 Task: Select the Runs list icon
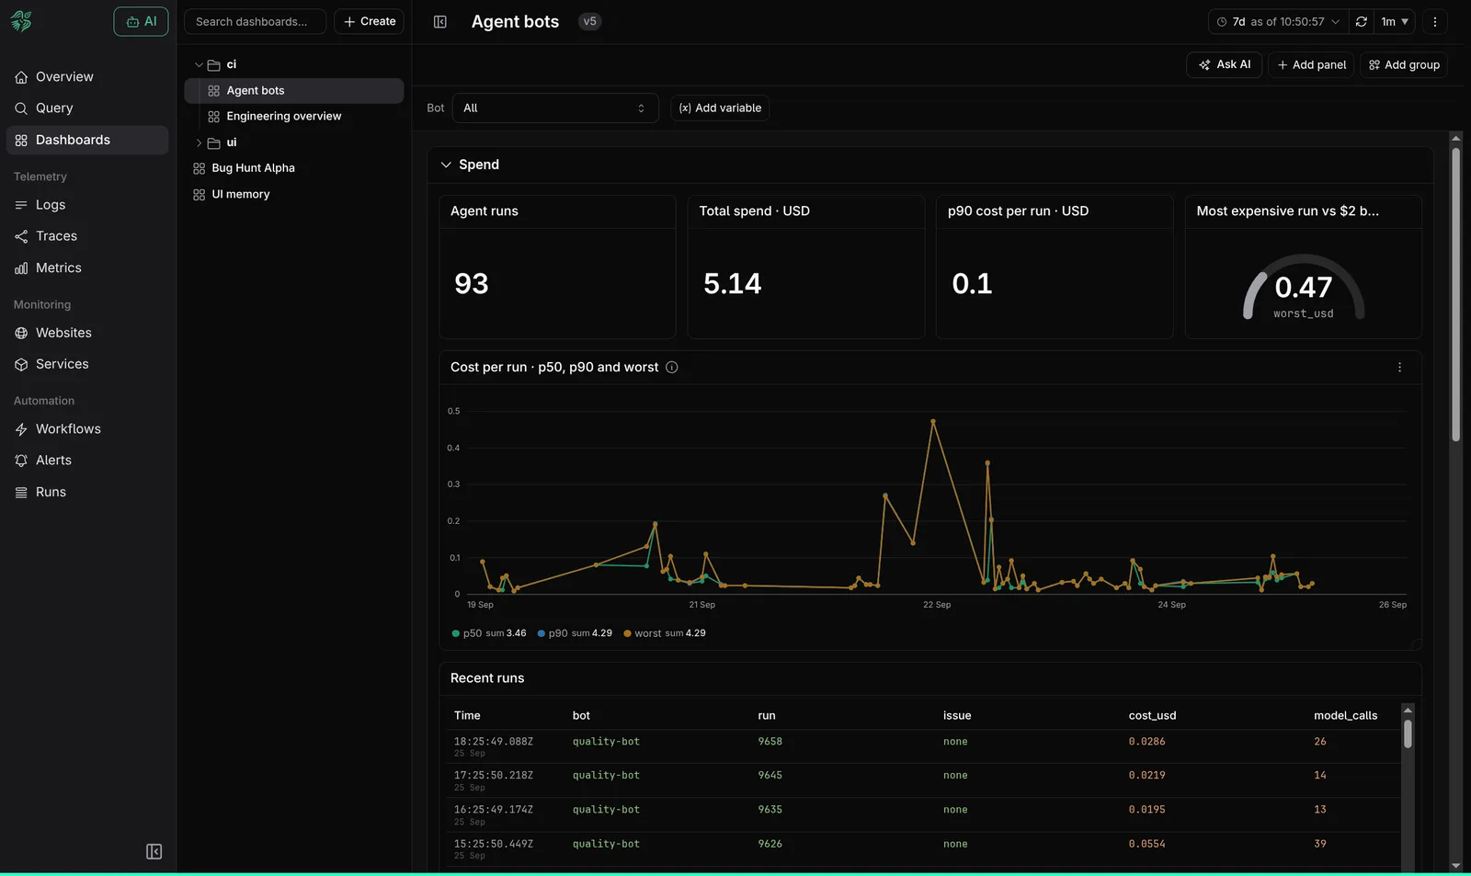(x=21, y=493)
